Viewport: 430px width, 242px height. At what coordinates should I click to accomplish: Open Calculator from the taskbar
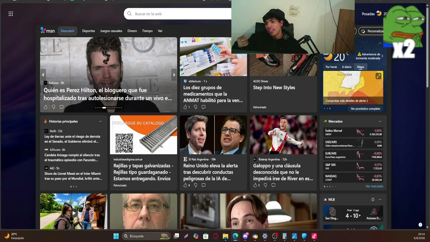click(x=285, y=236)
